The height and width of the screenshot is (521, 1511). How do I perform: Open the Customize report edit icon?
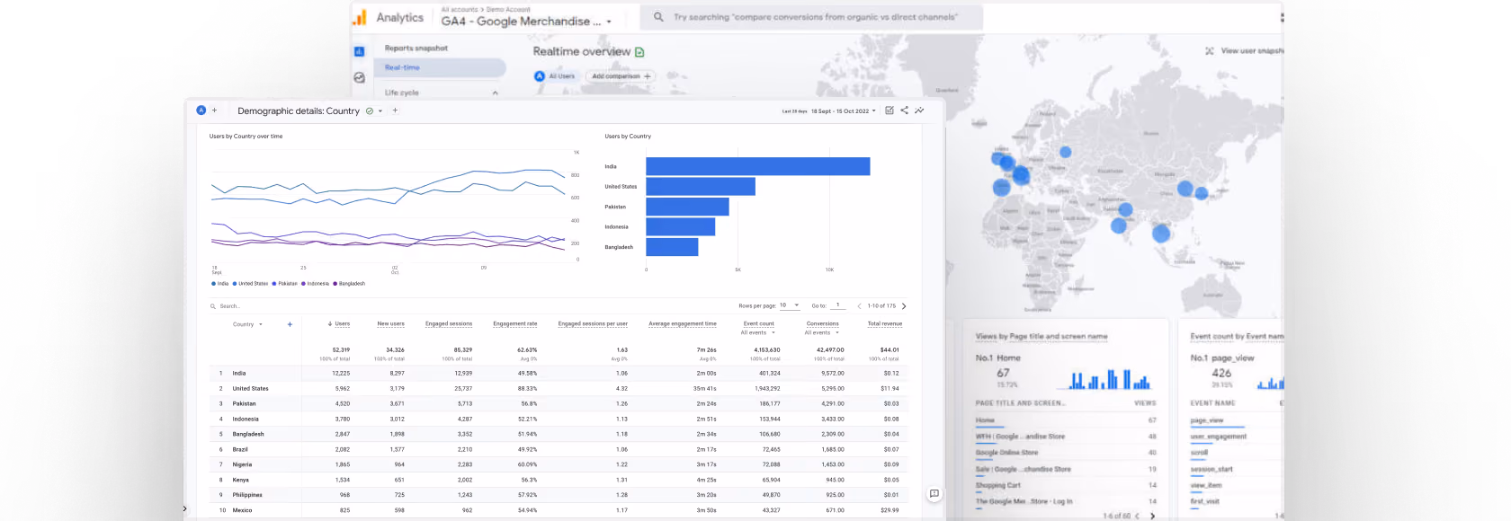tap(890, 110)
